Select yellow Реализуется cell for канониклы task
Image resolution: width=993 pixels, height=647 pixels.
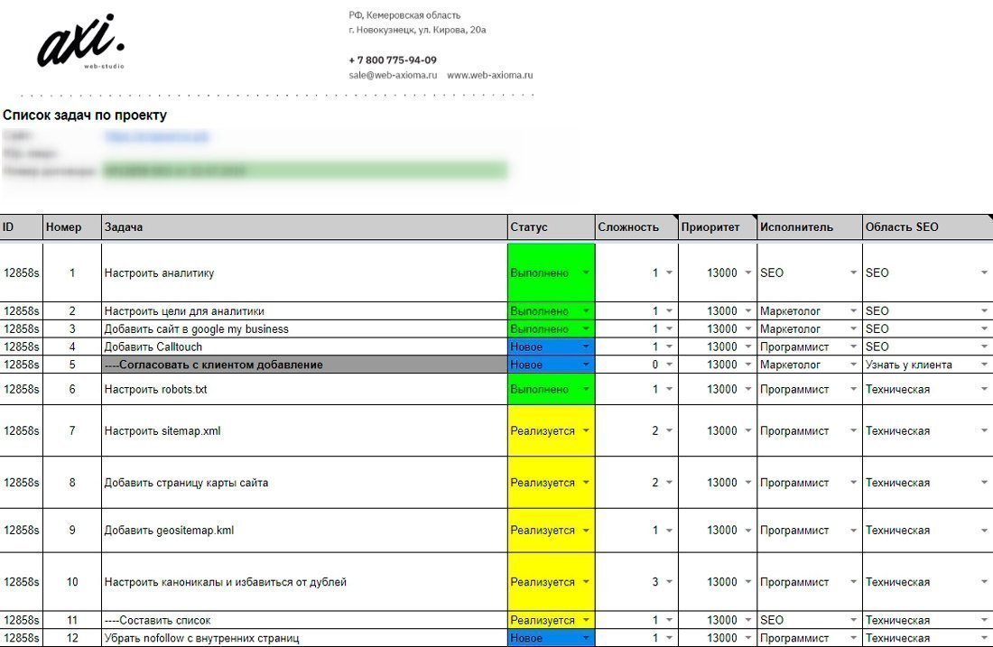tap(543, 583)
